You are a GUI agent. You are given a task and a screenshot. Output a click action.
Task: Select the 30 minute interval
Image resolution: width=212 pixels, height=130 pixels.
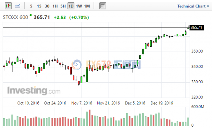(x=47, y=6)
